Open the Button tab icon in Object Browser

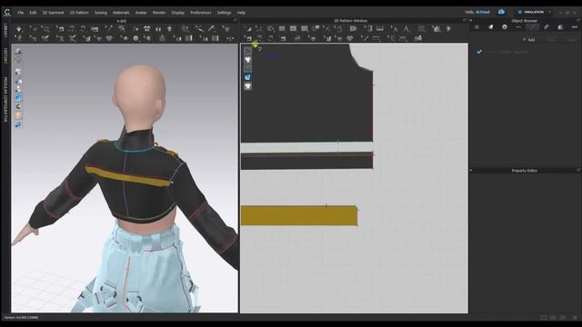(505, 27)
